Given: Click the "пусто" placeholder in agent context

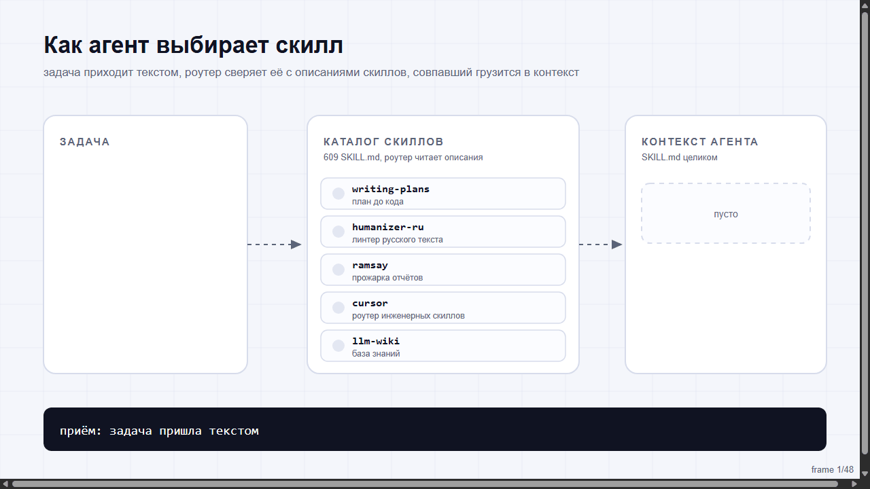Looking at the screenshot, I should click(726, 214).
